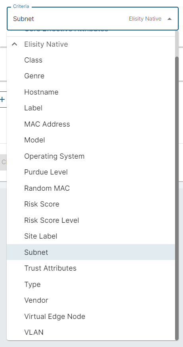
Task: Click the Criteria field showing Subnet
Action: tap(93, 19)
